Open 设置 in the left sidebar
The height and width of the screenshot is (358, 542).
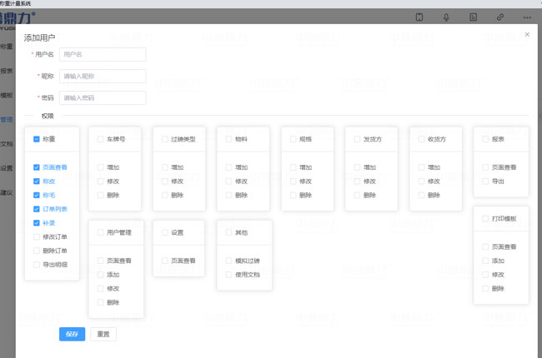7,168
